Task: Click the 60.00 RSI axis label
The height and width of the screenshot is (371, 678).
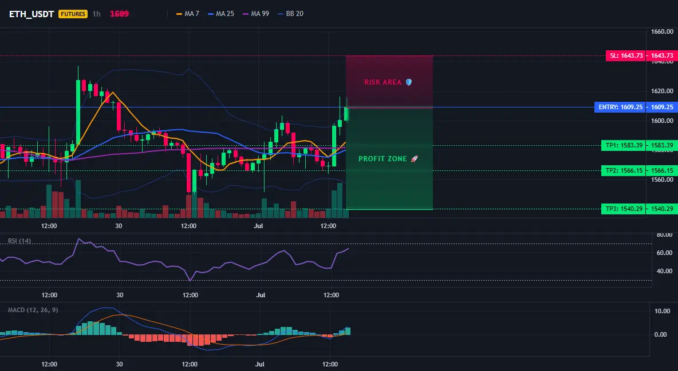Action: point(665,253)
